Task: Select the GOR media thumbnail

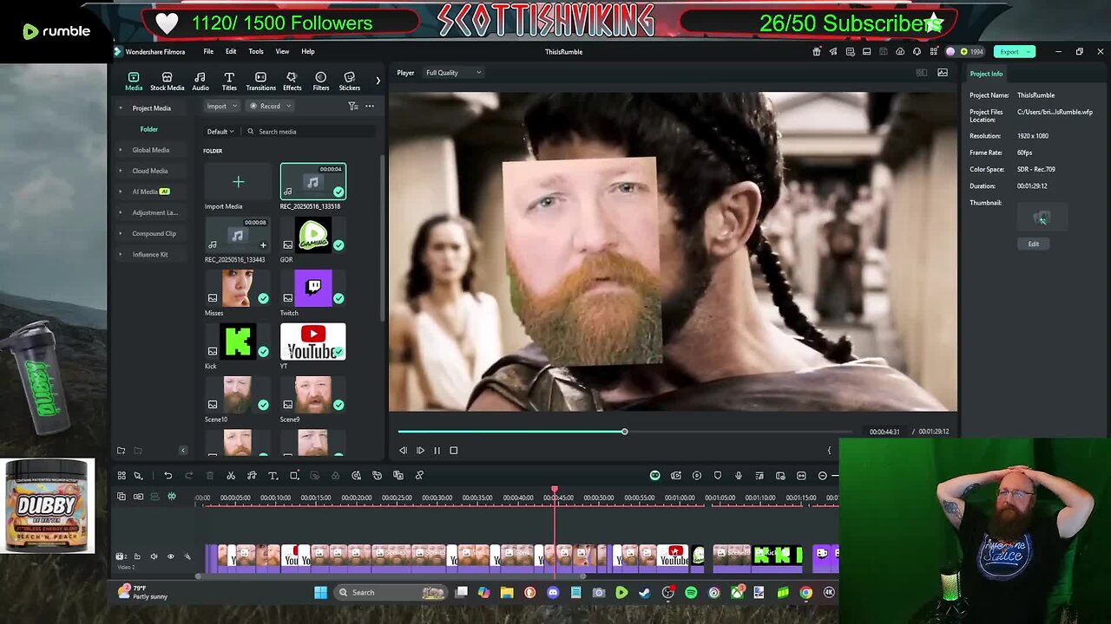Action: pyautogui.click(x=312, y=234)
